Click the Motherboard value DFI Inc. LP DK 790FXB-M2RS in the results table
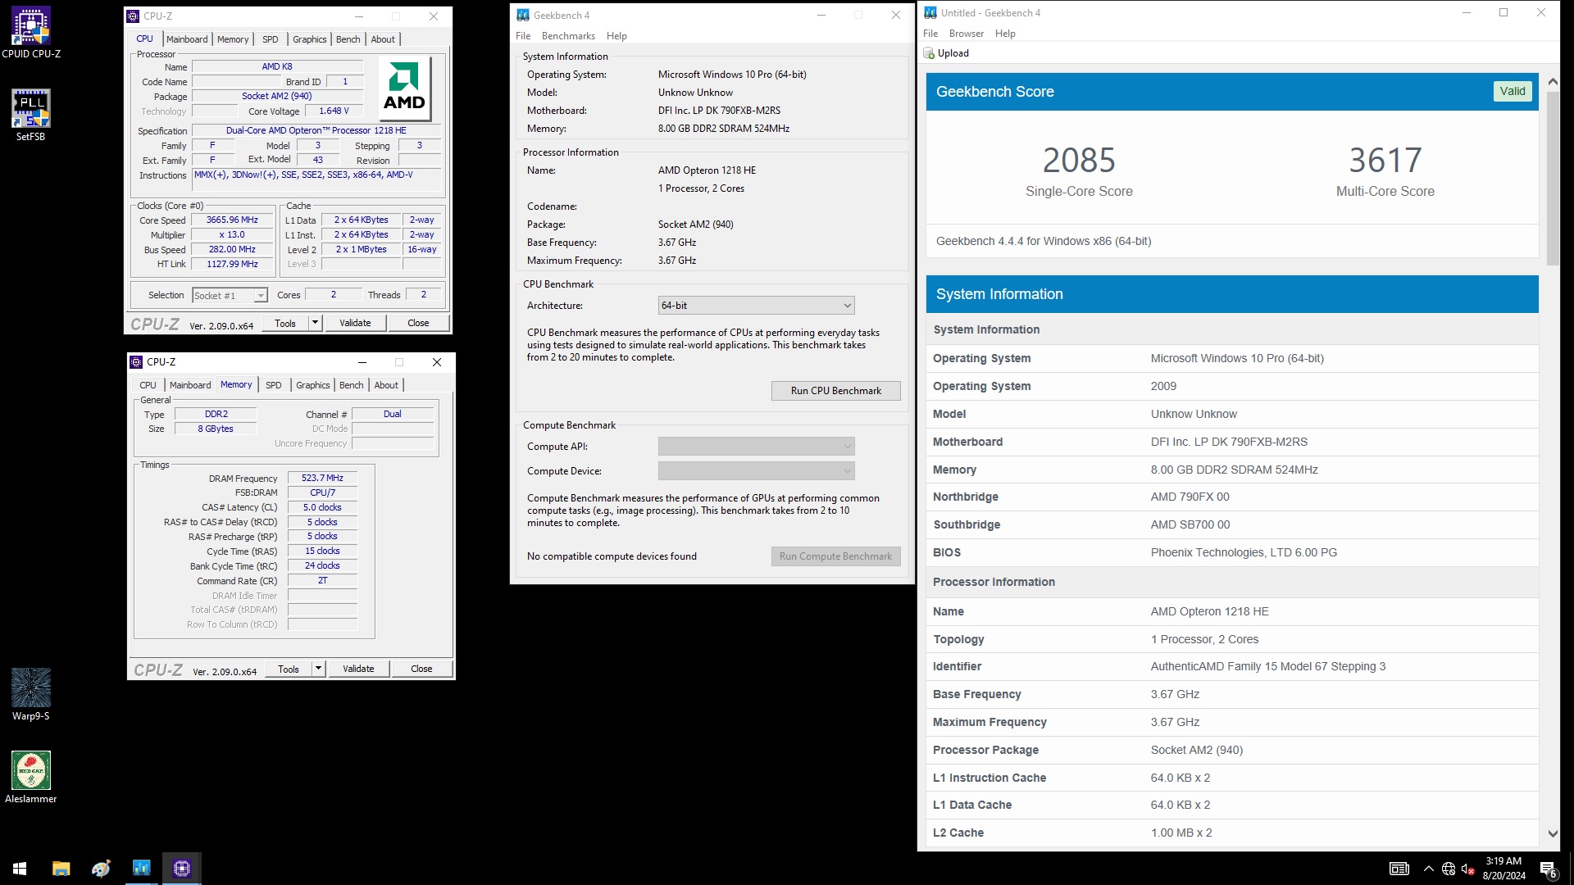The height and width of the screenshot is (885, 1574). 1229,442
